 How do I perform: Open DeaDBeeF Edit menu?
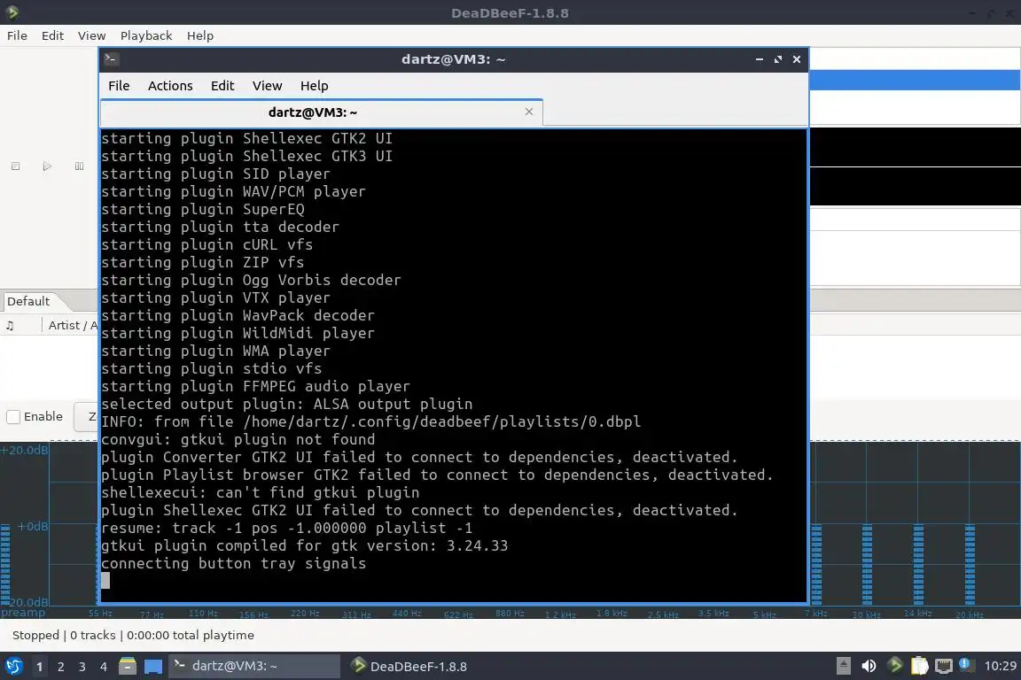53,35
